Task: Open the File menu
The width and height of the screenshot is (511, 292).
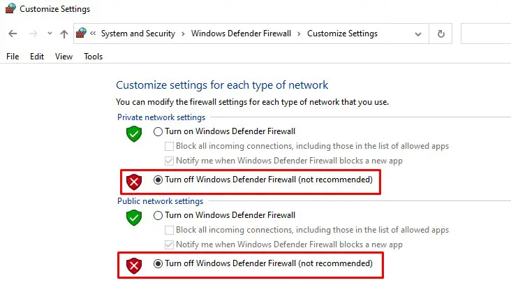Action: pyautogui.click(x=13, y=57)
